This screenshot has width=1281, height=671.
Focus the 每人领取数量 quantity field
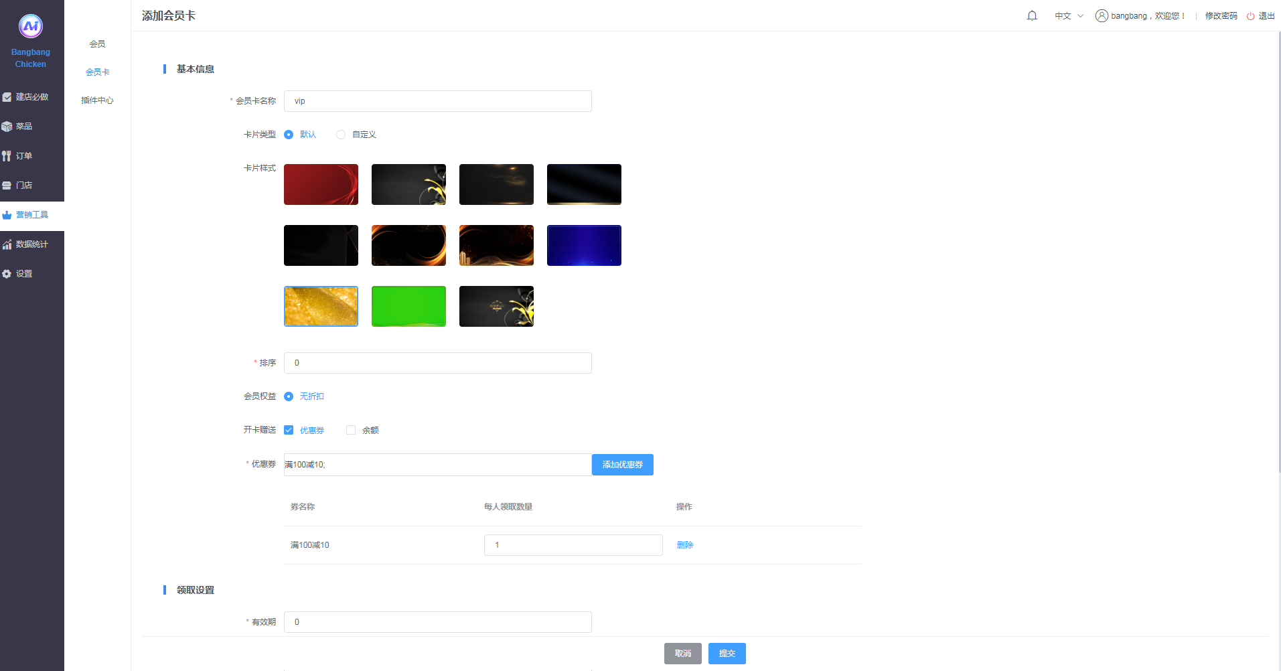click(573, 545)
